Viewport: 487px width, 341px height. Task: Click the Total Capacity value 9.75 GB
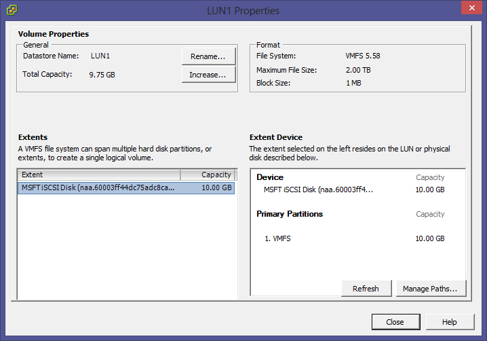click(x=102, y=75)
